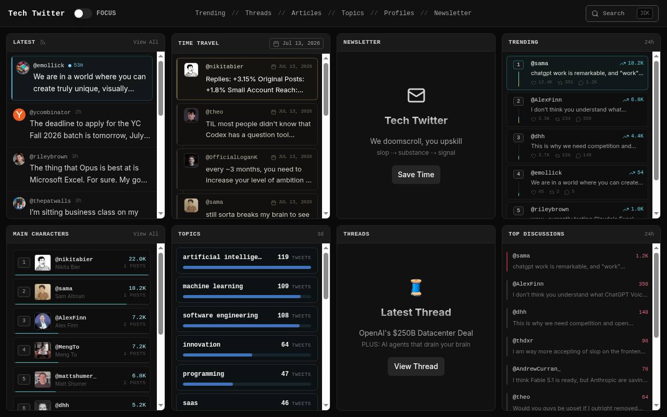Click the trend arrow icon next to 18.2K
The height and width of the screenshot is (417, 667).
click(623, 63)
